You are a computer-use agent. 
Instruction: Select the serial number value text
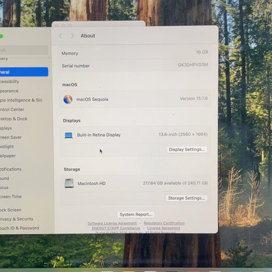[193, 65]
